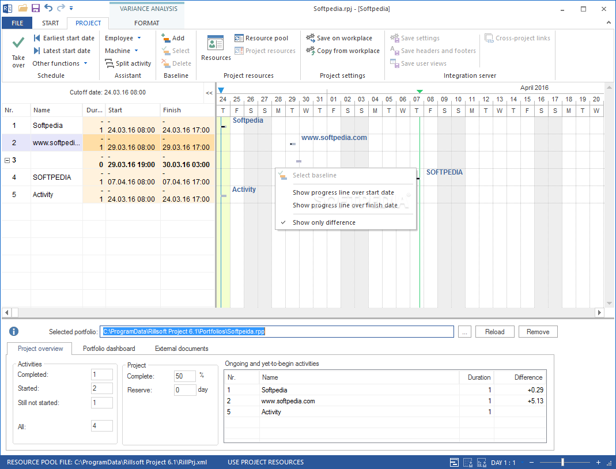Click the blue info icon beside portfolio
616x469 pixels.
point(14,331)
